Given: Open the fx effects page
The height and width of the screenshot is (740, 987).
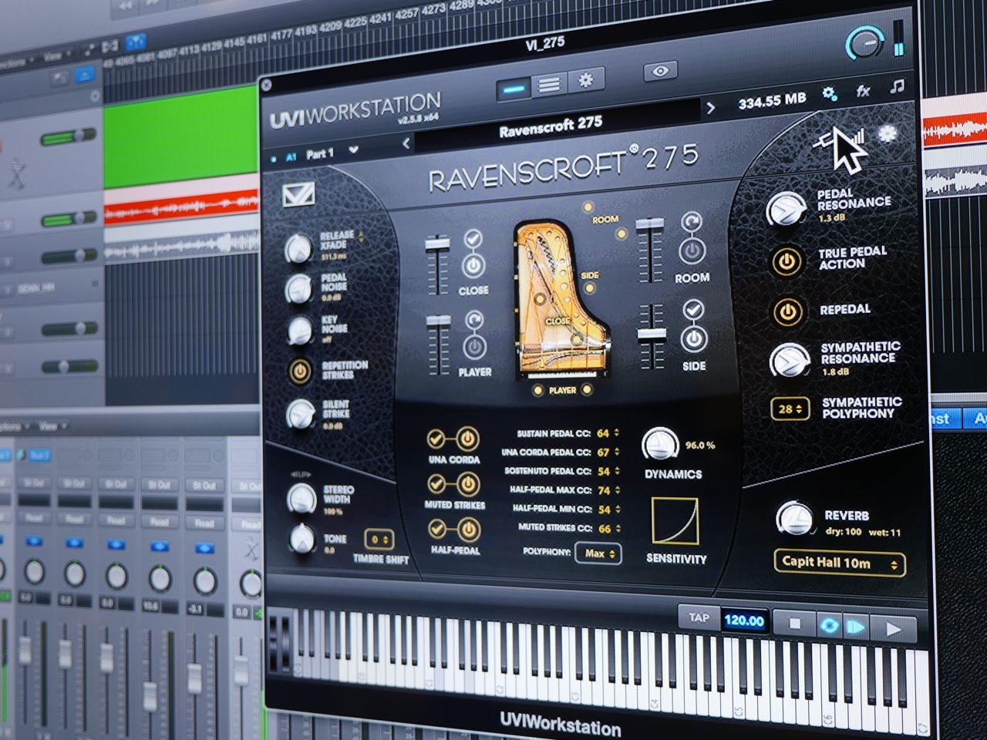Looking at the screenshot, I should tap(863, 91).
